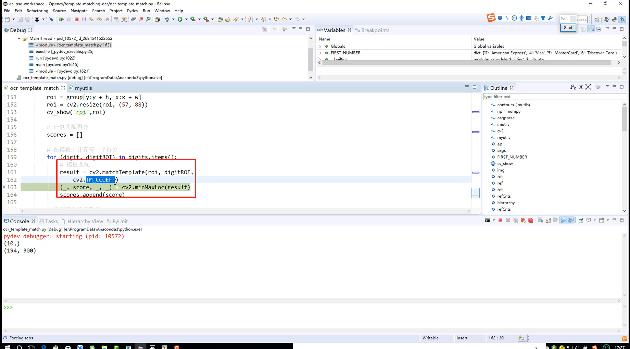Select the execfile [_pydev_execfile.py:25] stack frame
The image size is (630, 349).
click(64, 51)
